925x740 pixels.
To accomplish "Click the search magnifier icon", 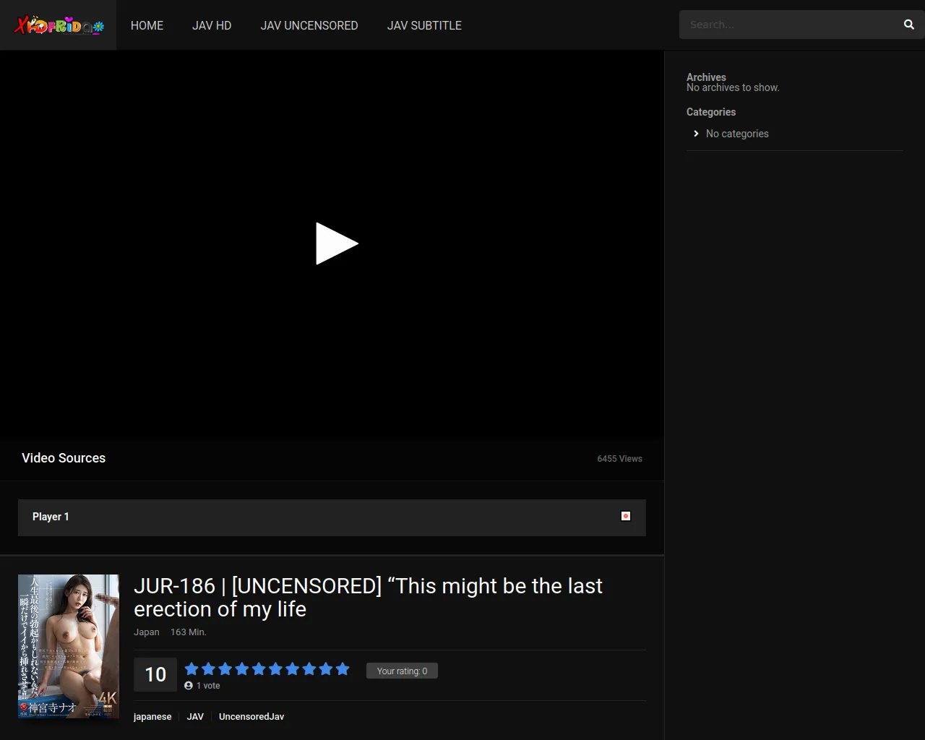I will [908, 25].
